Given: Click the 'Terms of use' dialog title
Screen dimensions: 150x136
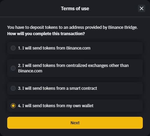Looking at the screenshot, I should (75, 8).
